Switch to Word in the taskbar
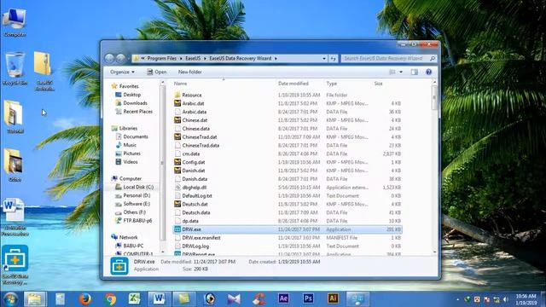Screen dimensions: 546x307 (160, 299)
